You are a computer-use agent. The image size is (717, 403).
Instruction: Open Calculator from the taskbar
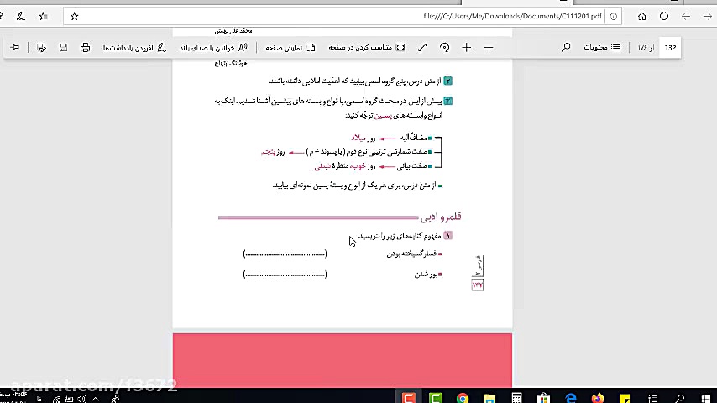click(x=516, y=398)
